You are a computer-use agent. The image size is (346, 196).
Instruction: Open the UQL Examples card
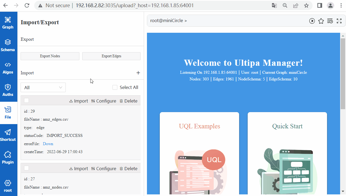199,154
